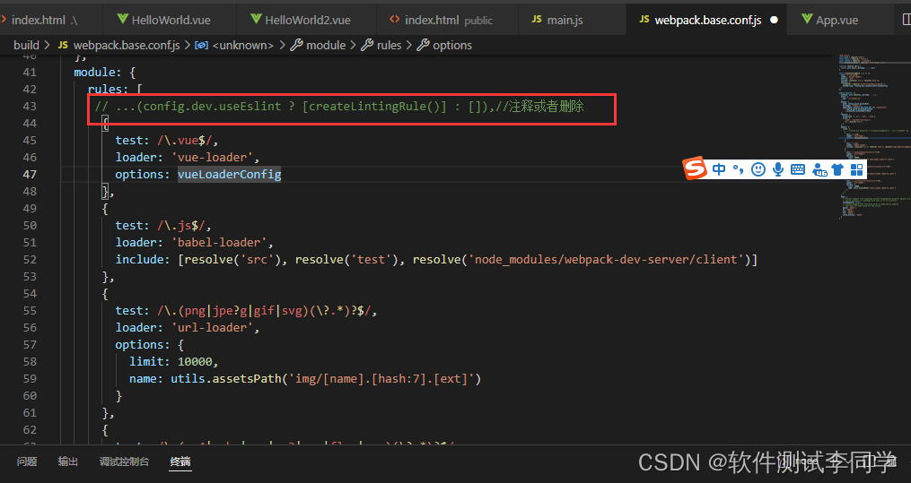Screen dimensions: 911x483
Task: Open the emoji smiley panel
Action: (758, 169)
